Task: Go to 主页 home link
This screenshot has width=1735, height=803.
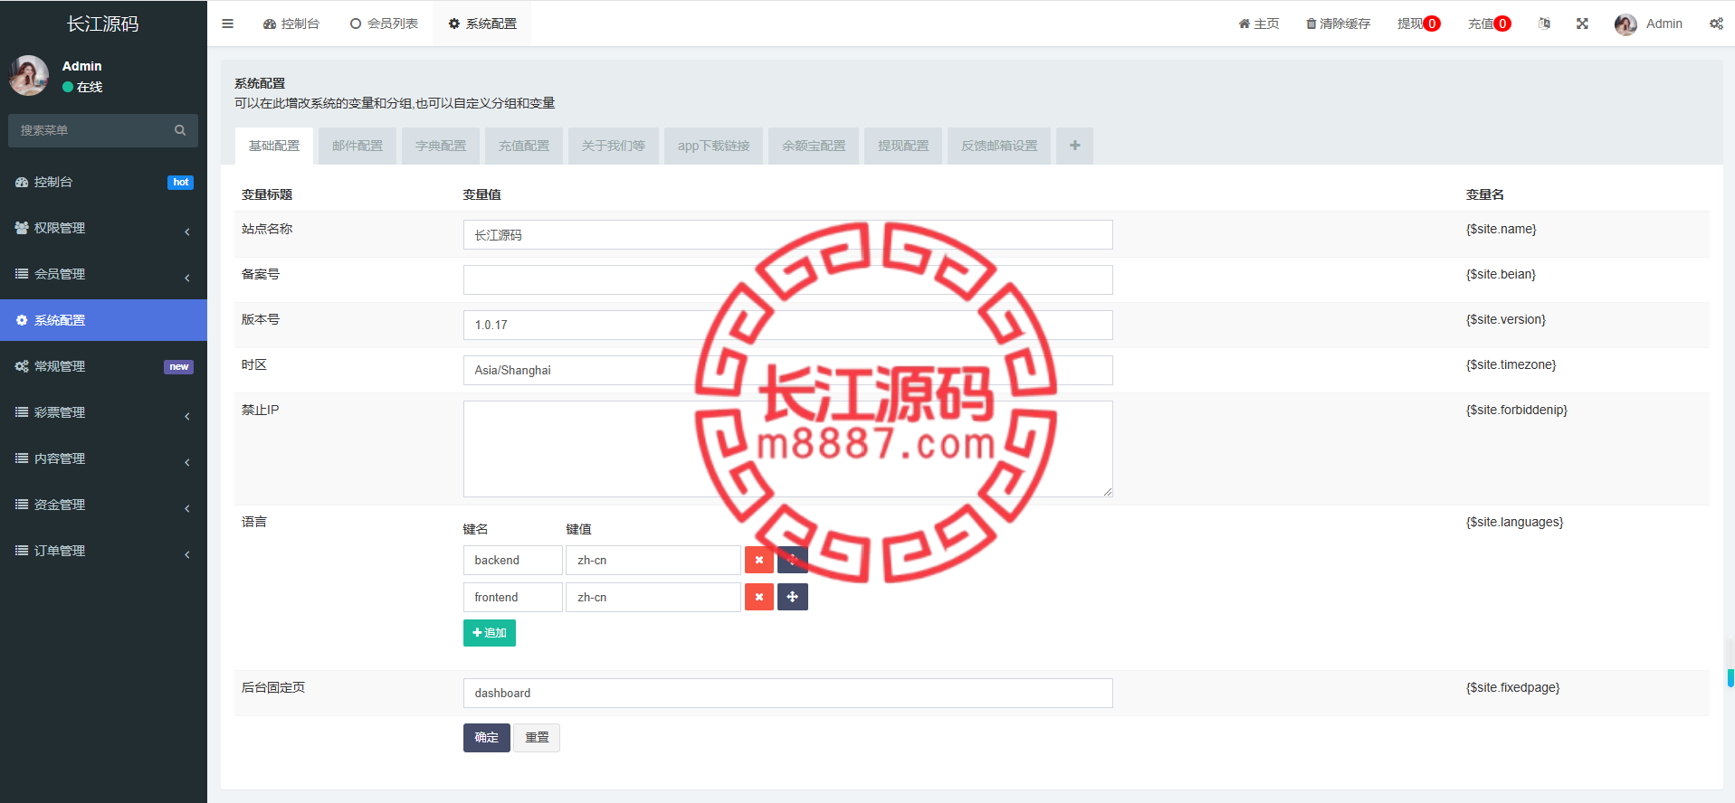Action: (1259, 24)
